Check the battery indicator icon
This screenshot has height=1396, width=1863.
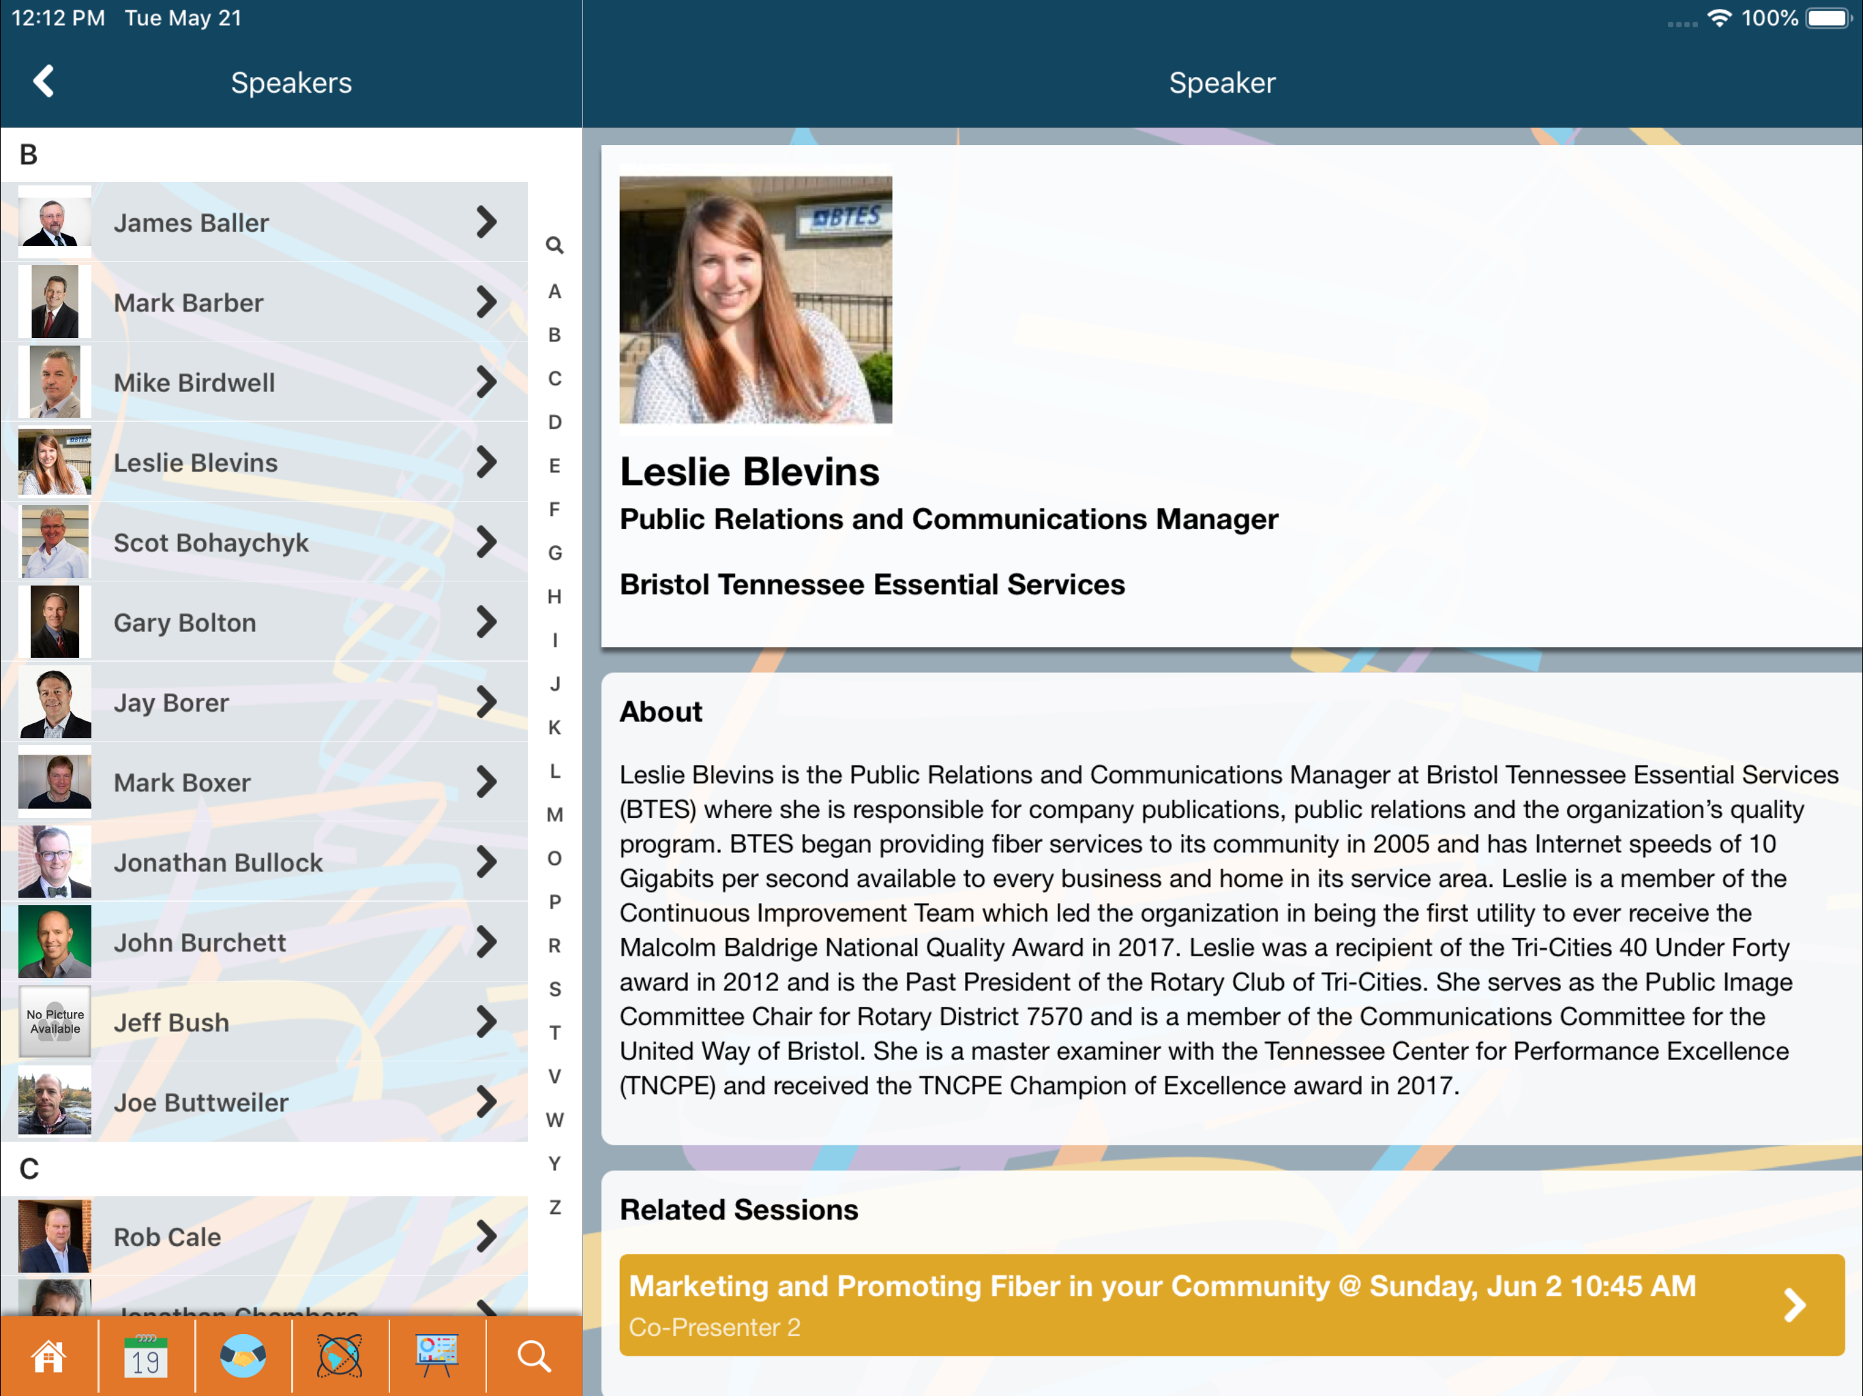[x=1828, y=18]
